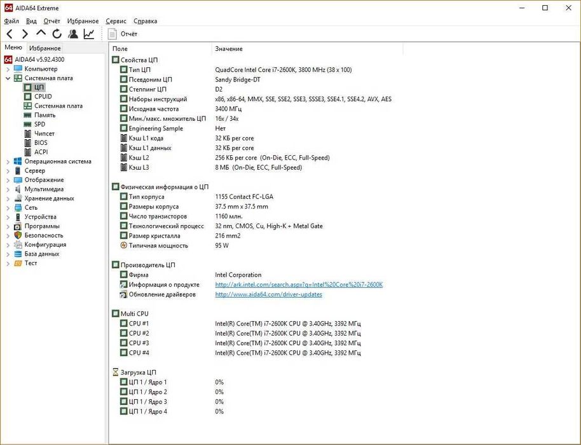
Task: Click the Устройства icon in tree
Action: [18, 217]
